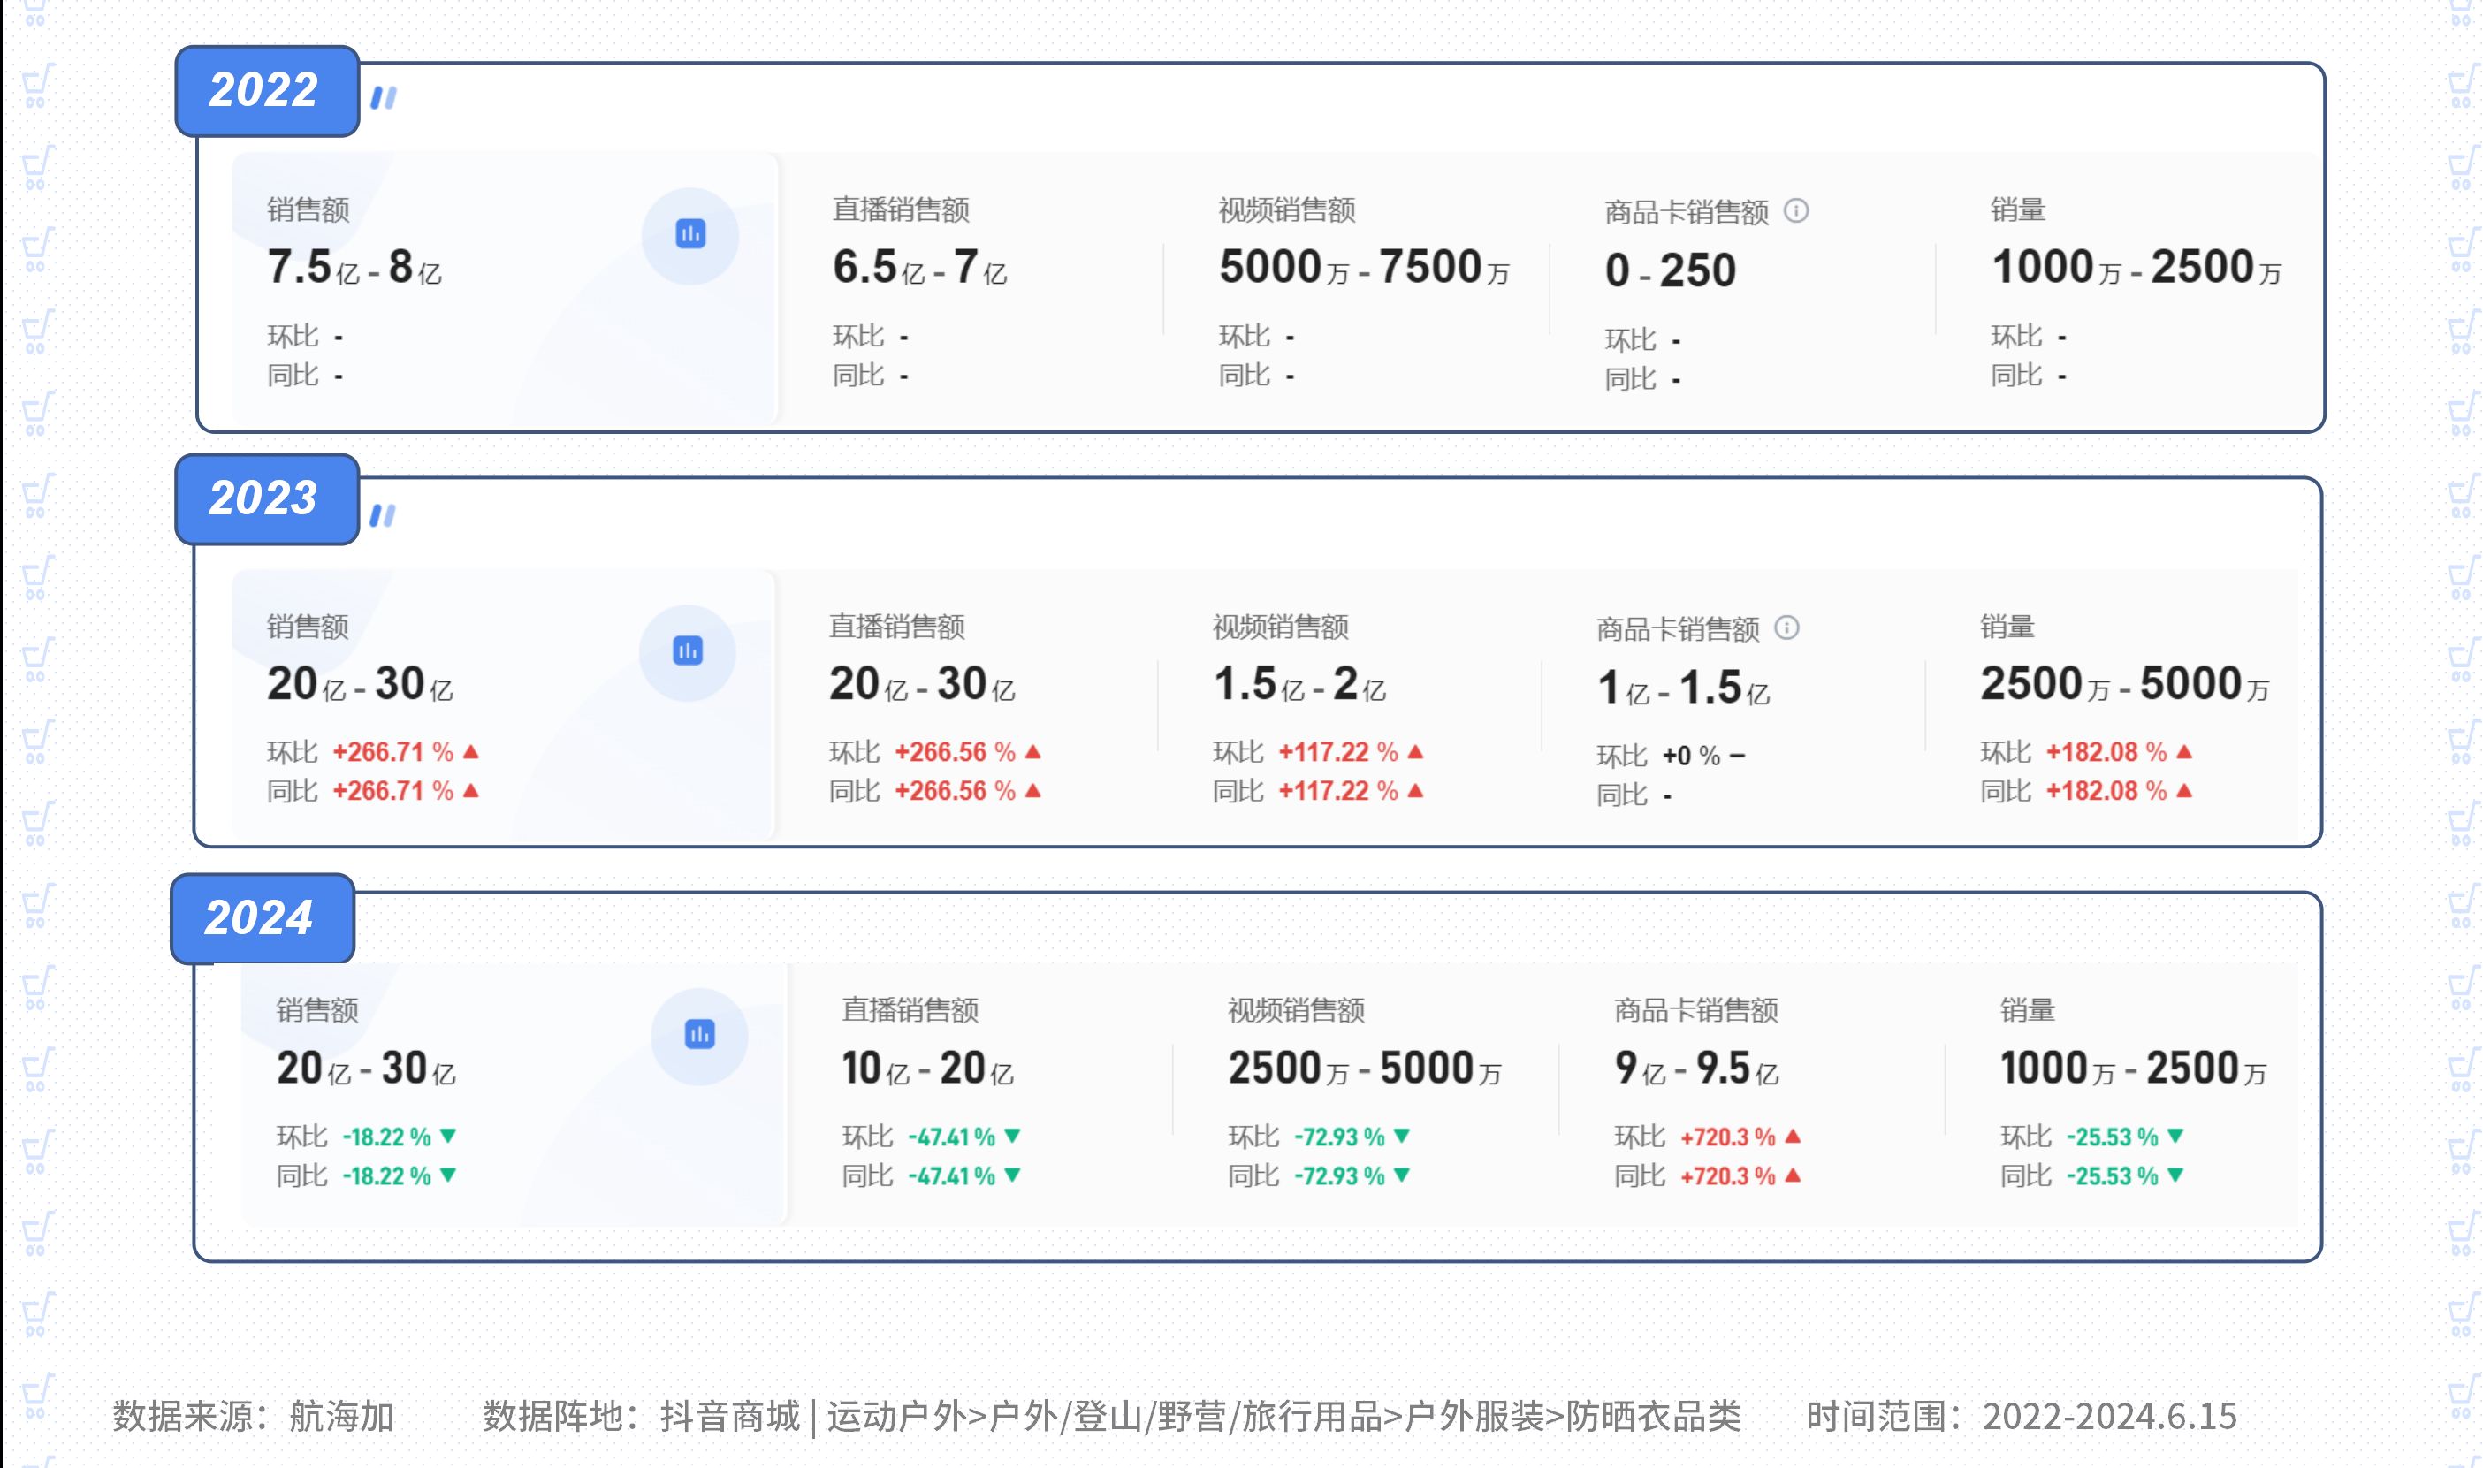This screenshot has width=2483, height=1468.
Task: Click the 2023 销量 value 2500万 - 5000万
Action: click(2124, 683)
